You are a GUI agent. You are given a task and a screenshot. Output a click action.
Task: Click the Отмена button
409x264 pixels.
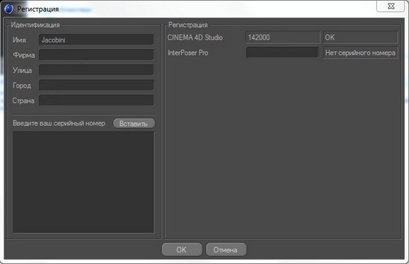point(226,249)
